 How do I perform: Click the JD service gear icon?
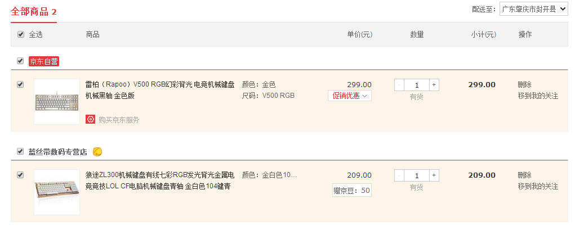(x=90, y=119)
